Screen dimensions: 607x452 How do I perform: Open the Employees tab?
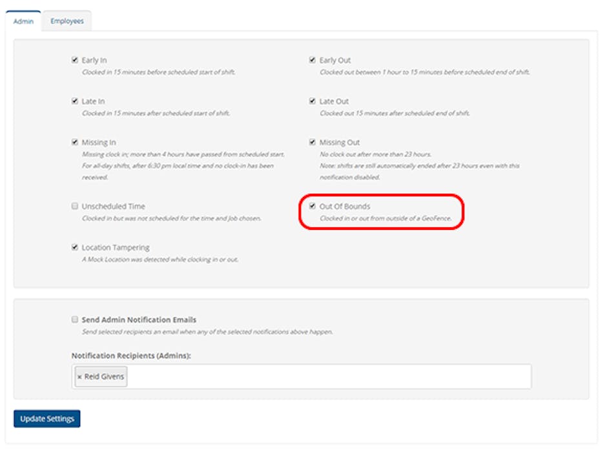pos(67,21)
